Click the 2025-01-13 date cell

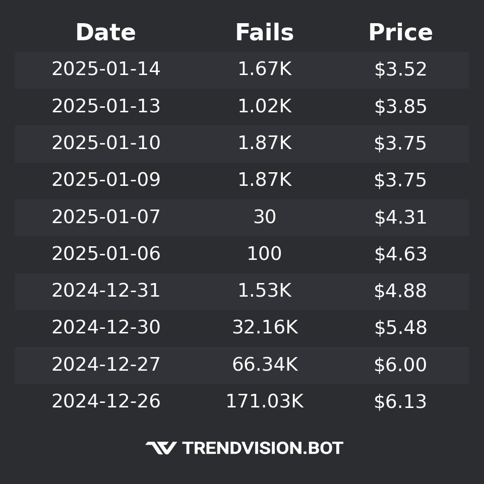pyautogui.click(x=106, y=106)
